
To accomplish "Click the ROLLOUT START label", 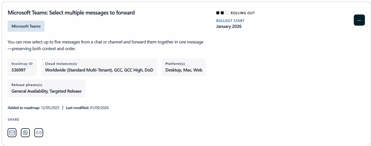I will point(230,21).
